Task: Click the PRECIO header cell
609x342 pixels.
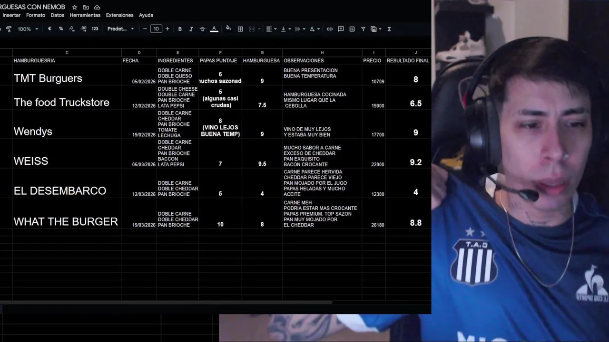Action: (373, 61)
